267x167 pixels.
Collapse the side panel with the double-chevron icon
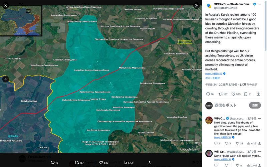click(x=197, y=6)
